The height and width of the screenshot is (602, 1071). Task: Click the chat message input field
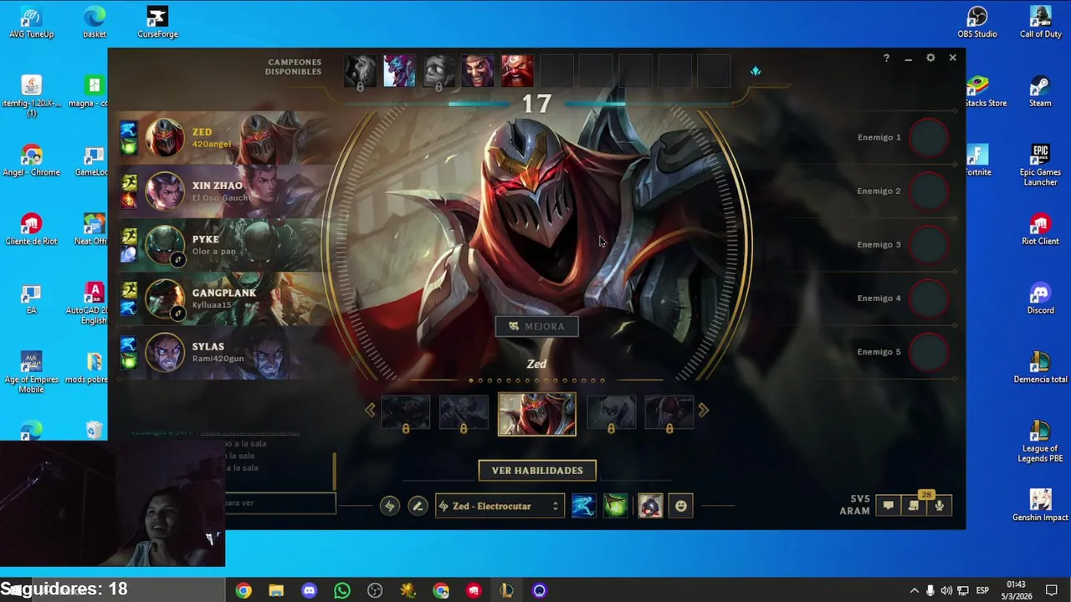tap(280, 503)
